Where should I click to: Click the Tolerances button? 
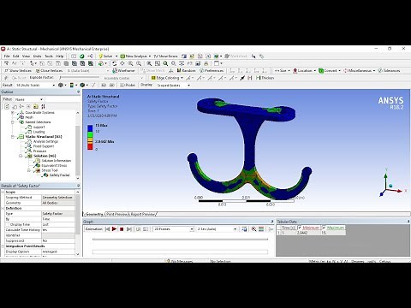click(x=389, y=70)
